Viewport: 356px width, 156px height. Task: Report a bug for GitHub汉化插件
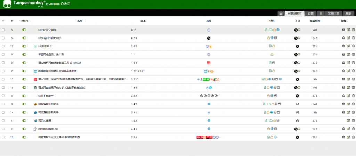pyautogui.click(x=343, y=30)
